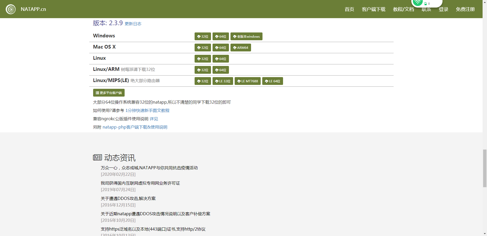The image size is (487, 236).
Task: Open news 我司获得国内互联网虚拟专用网业务许可证
Action: (x=140, y=183)
